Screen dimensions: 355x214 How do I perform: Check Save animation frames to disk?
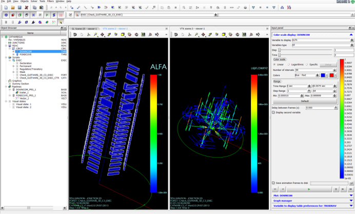[273, 183]
